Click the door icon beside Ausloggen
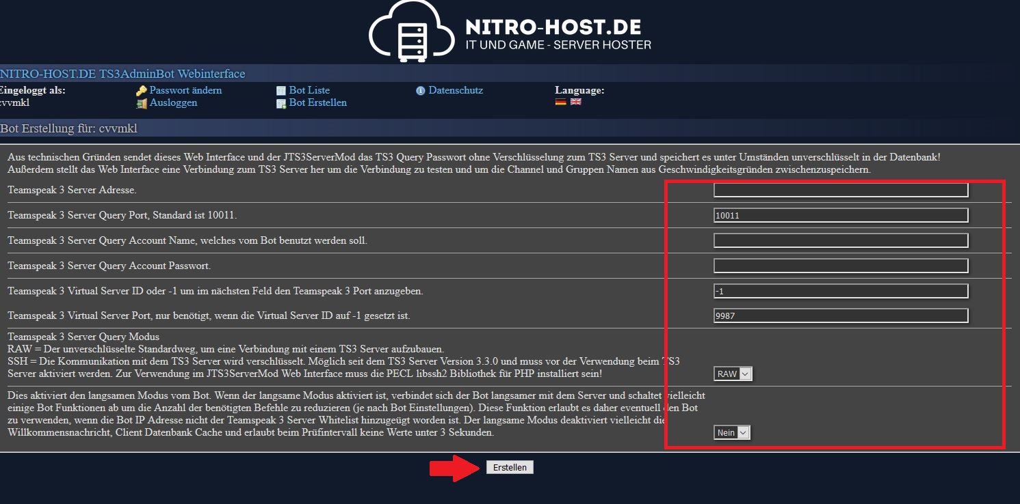Viewport: 1020px width, 504px height. coord(142,103)
